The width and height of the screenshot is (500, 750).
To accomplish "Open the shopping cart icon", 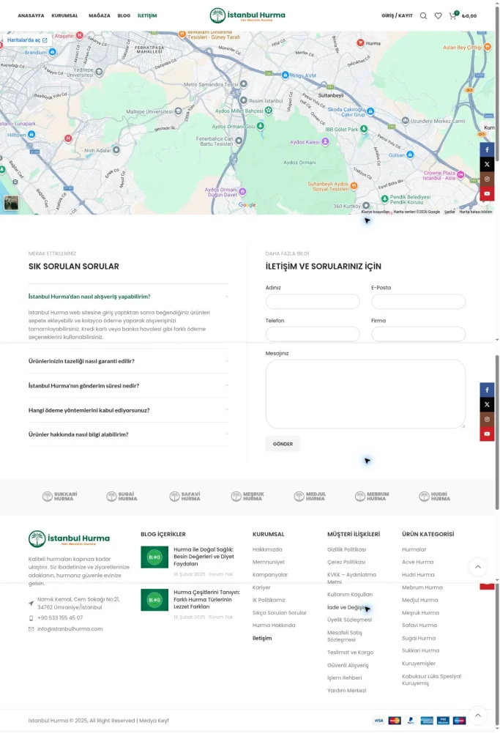I will point(452,15).
